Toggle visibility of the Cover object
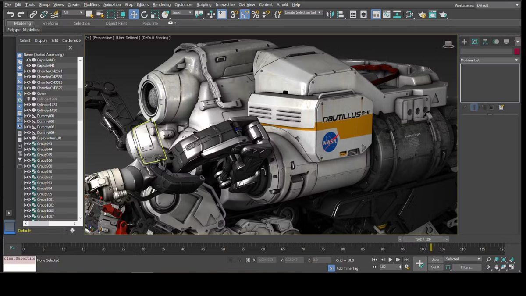 (x=29, y=93)
